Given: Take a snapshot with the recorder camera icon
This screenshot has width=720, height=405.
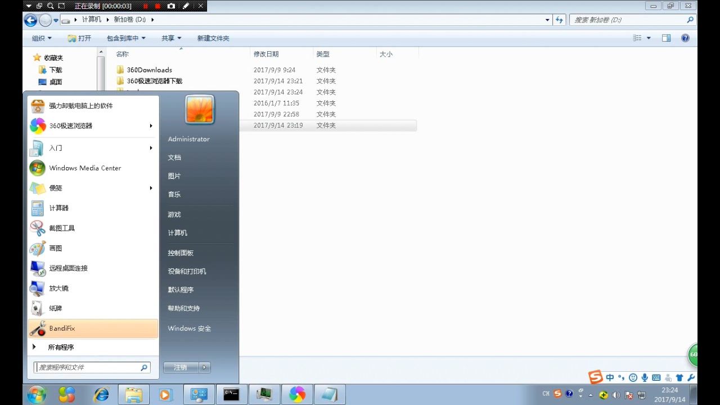Looking at the screenshot, I should click(x=171, y=6).
